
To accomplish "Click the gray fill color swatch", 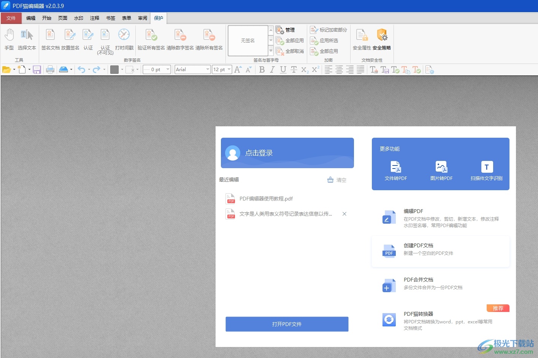I will [114, 70].
